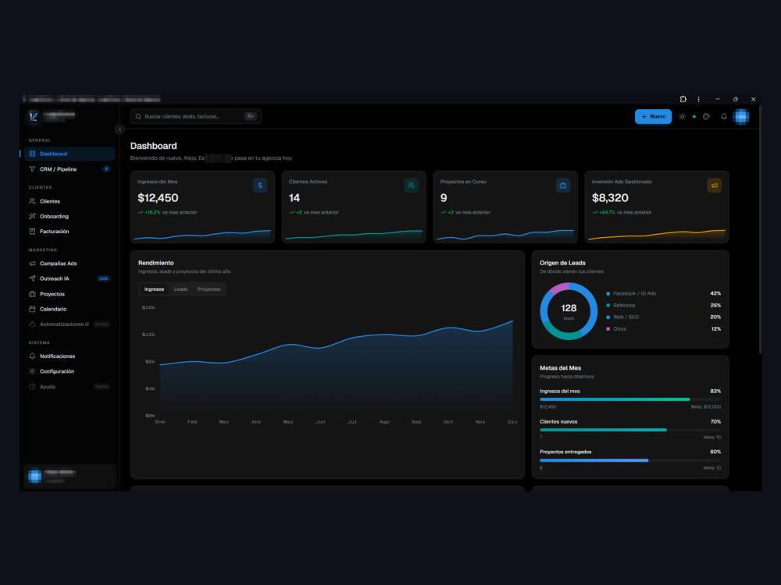Screen dimensions: 781x585
Task: Open Notificaciones bell icon in sidebar
Action: point(32,356)
